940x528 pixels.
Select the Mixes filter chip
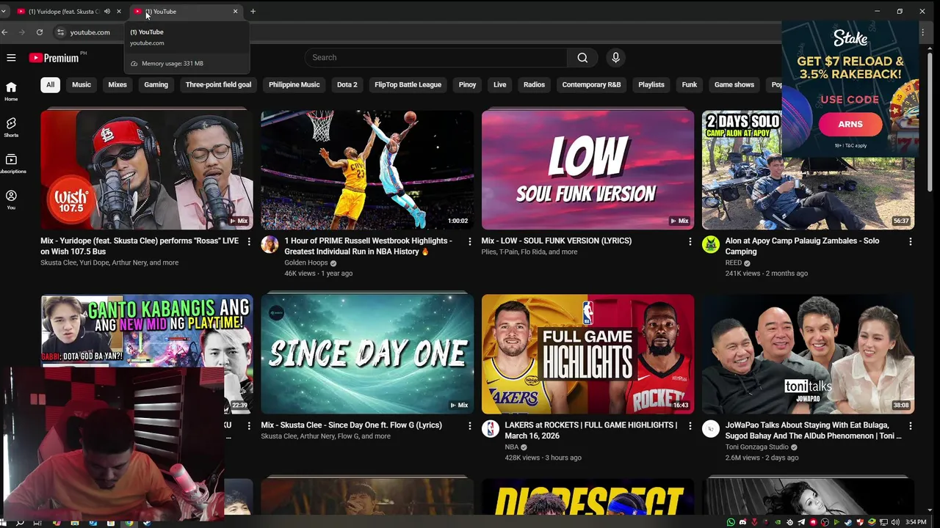pos(117,84)
